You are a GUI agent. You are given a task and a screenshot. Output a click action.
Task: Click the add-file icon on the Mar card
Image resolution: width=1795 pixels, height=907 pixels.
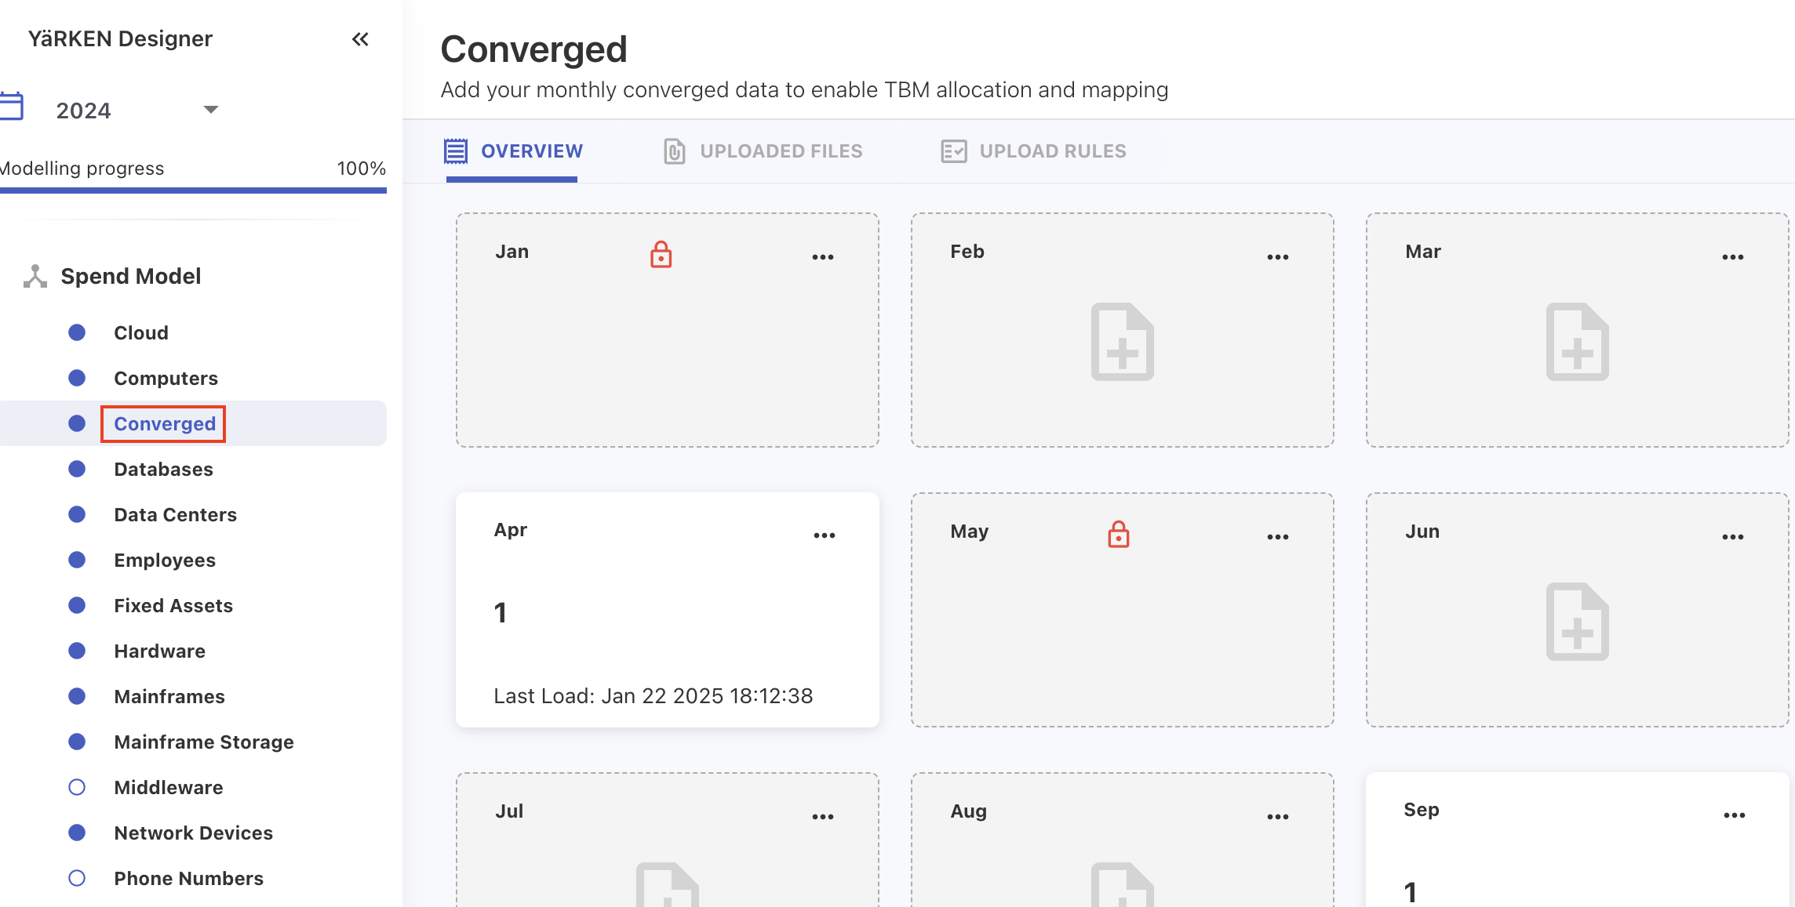click(x=1577, y=343)
